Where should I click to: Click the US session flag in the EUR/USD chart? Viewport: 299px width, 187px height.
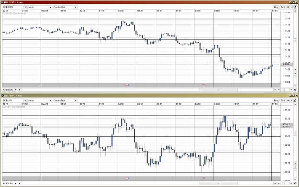pyautogui.click(x=204, y=85)
